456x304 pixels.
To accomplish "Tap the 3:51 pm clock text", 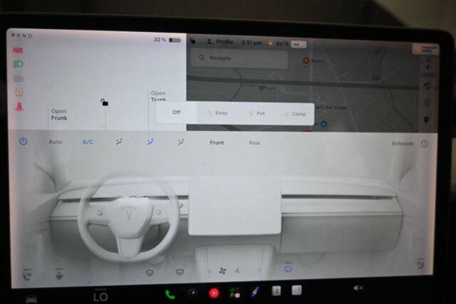I will 252,43.
